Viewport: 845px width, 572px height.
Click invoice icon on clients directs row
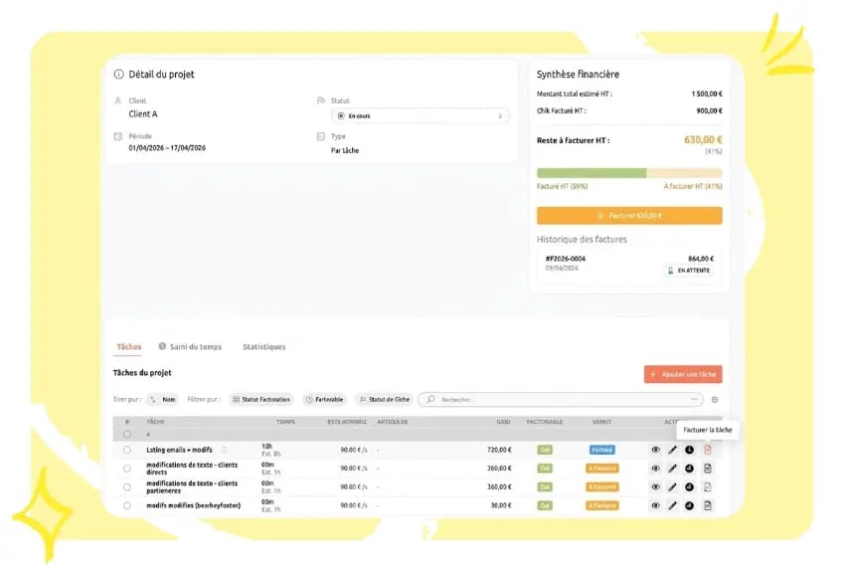[707, 469]
